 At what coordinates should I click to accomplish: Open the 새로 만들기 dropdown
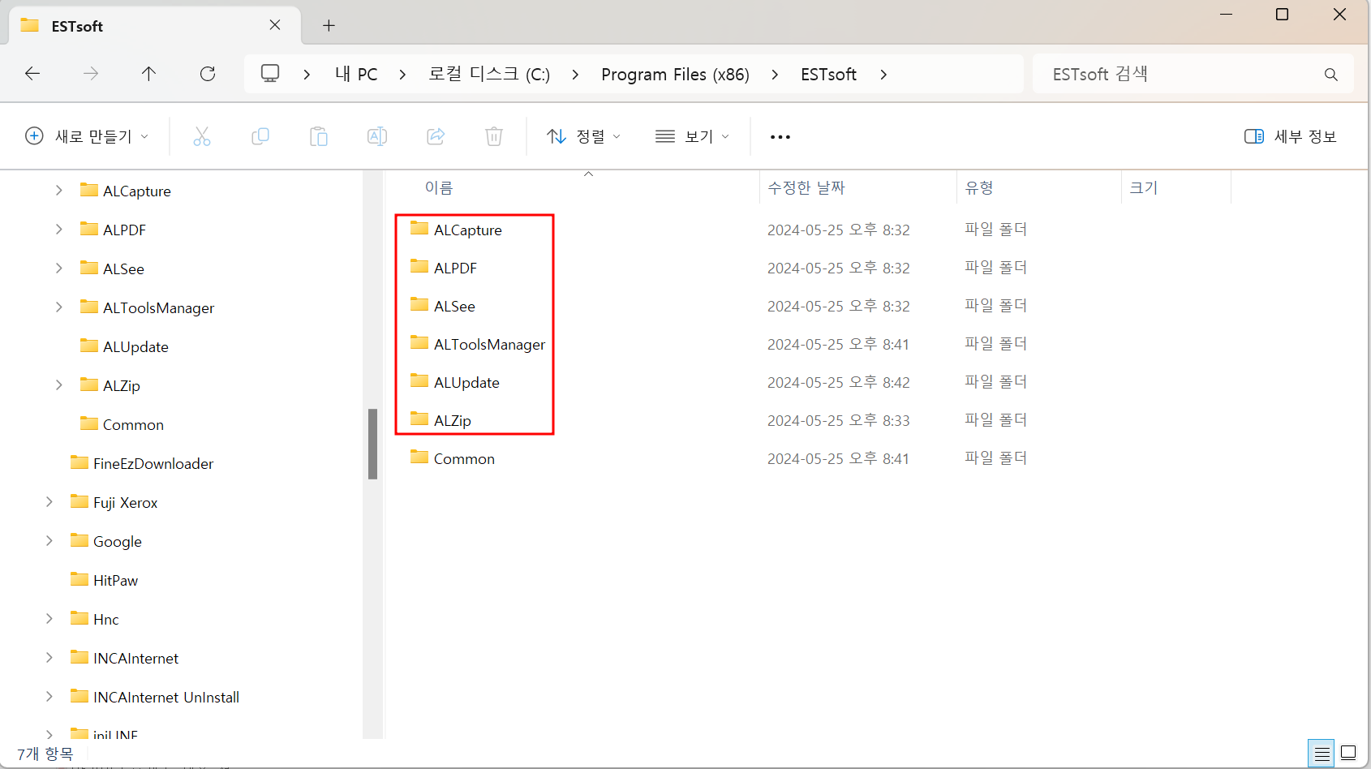[87, 136]
